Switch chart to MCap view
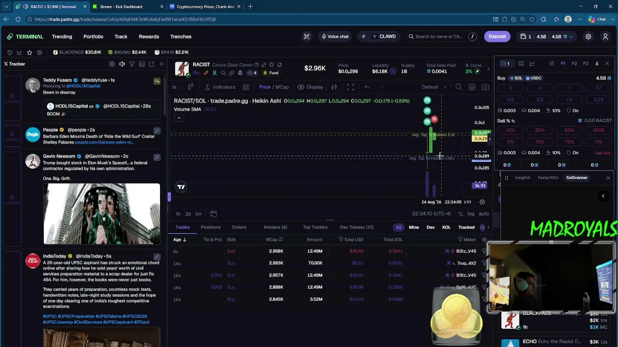 (282, 87)
